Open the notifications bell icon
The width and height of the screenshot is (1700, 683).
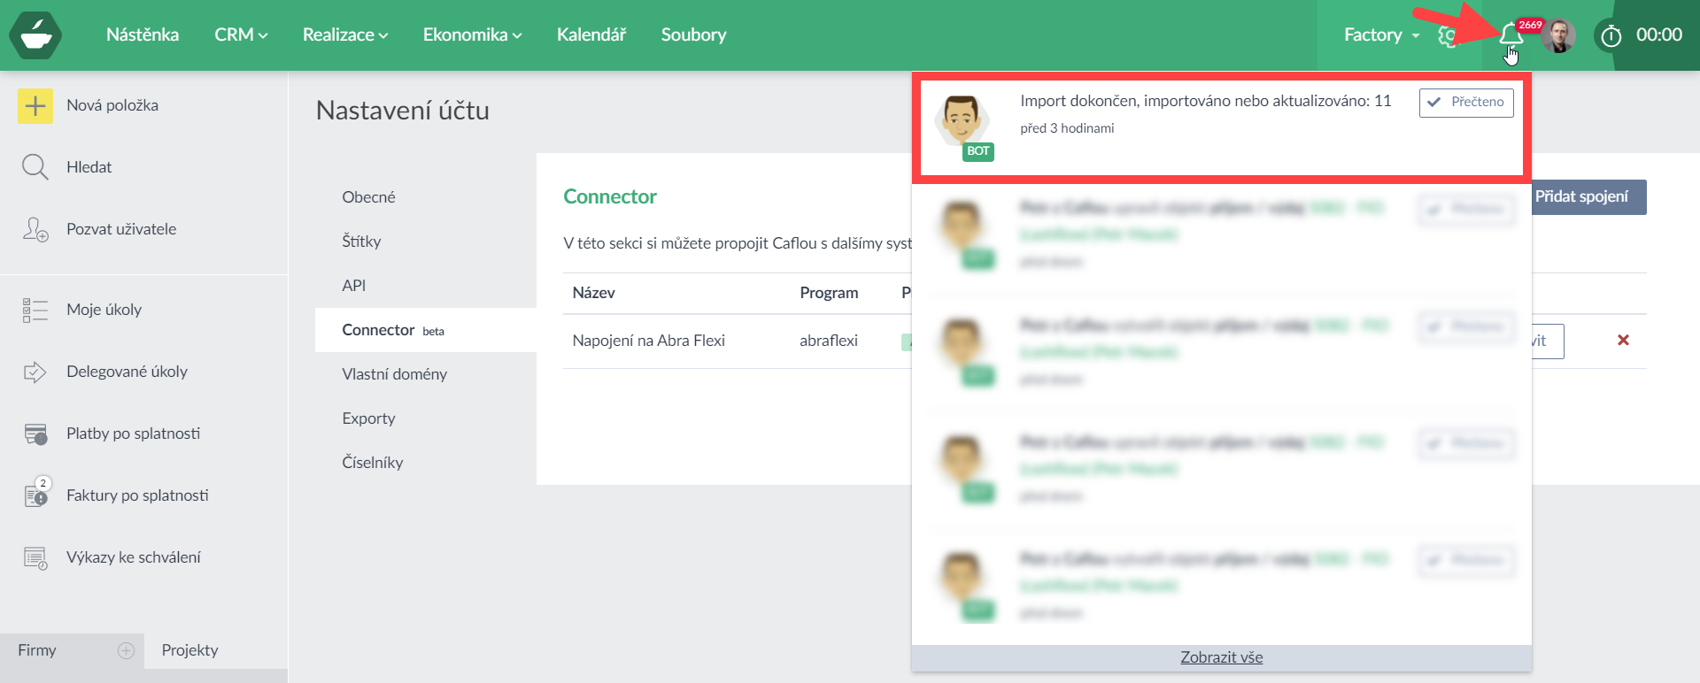pos(1511,35)
